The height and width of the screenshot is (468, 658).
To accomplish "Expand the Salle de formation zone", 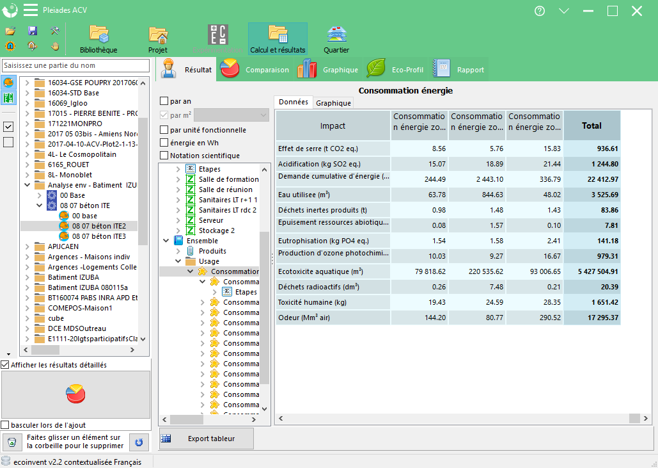I will [178, 179].
